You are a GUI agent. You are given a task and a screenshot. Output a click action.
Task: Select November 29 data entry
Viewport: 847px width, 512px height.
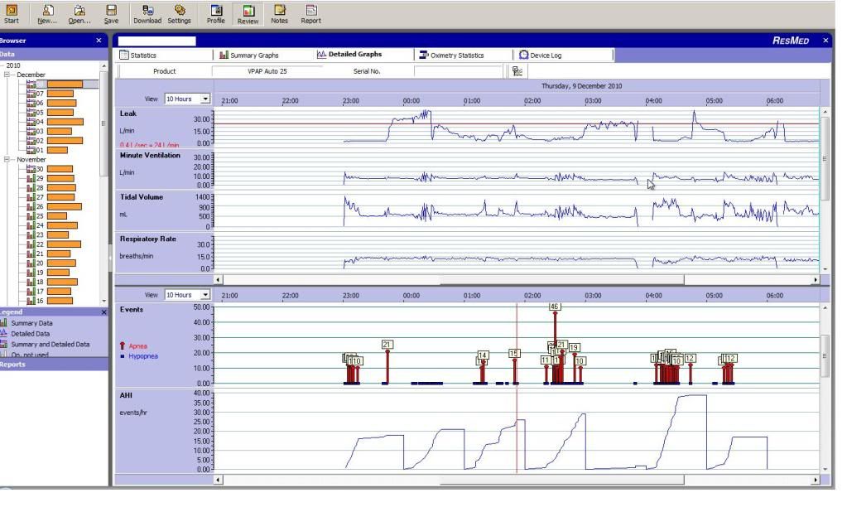(x=51, y=178)
